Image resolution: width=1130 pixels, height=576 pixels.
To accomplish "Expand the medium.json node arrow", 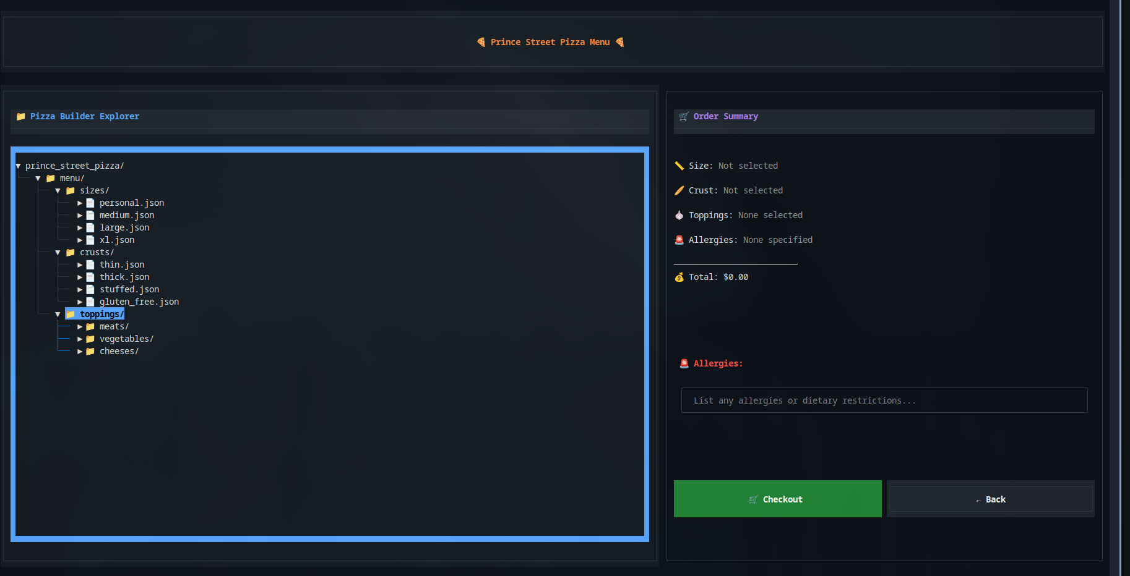I will [x=80, y=216].
